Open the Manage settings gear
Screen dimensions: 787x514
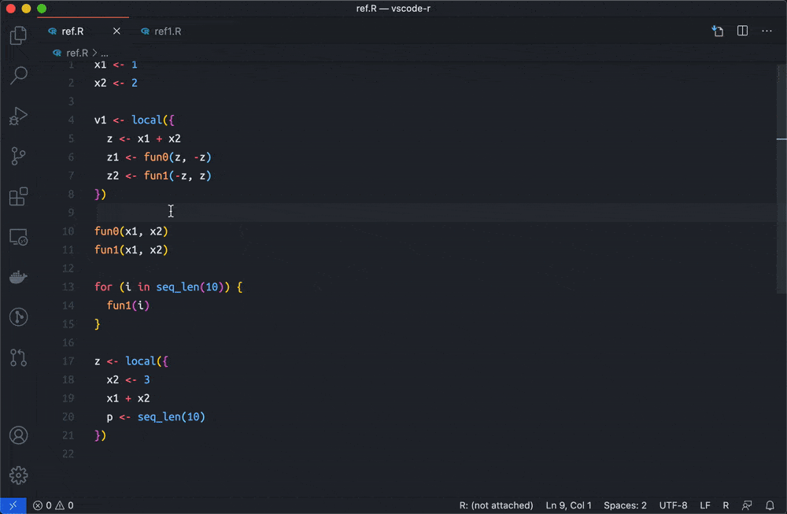(19, 475)
